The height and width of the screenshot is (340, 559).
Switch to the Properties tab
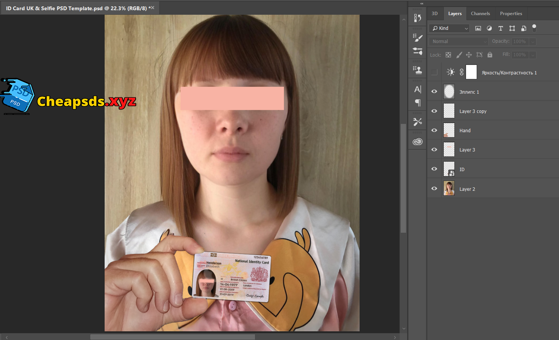pyautogui.click(x=511, y=14)
